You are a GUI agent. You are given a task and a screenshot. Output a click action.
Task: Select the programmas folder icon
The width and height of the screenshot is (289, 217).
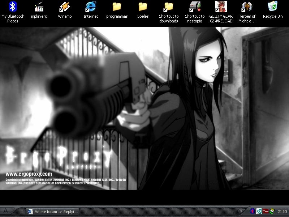pos(117,10)
